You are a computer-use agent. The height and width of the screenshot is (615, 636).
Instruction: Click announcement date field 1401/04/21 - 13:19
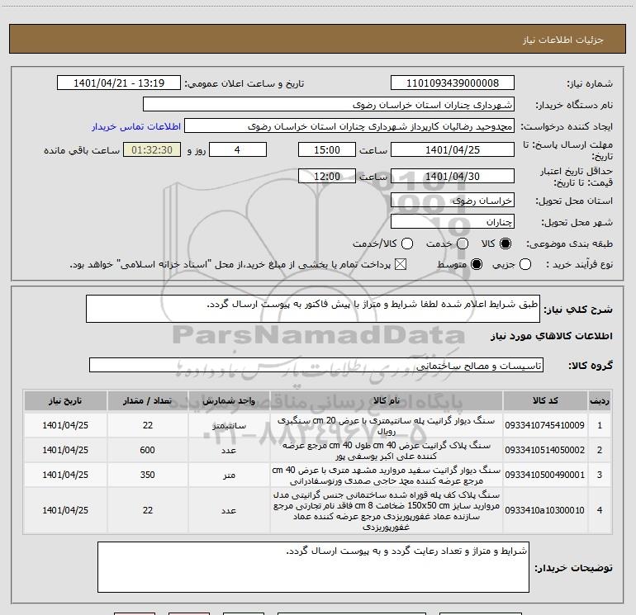point(119,83)
